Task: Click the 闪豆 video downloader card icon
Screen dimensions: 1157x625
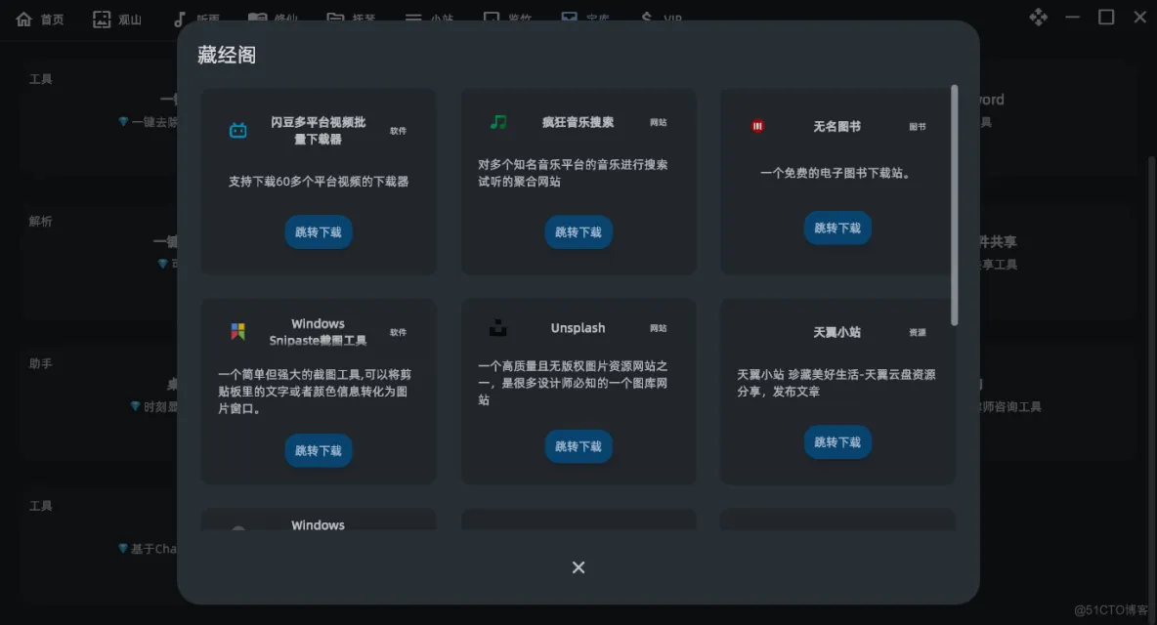Action: coord(237,131)
